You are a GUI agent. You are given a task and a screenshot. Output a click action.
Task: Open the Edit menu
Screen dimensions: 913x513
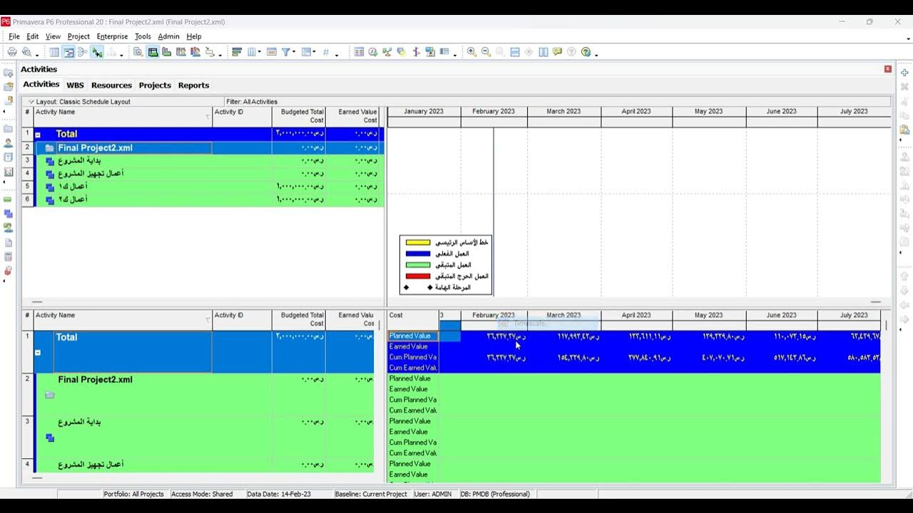pos(33,36)
